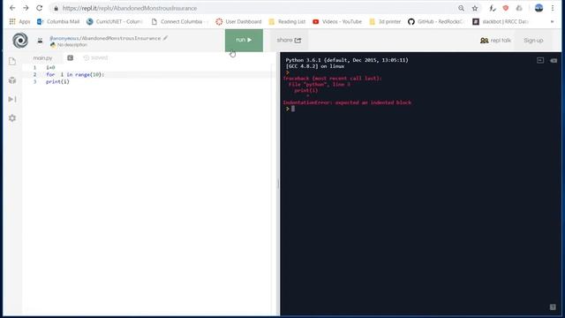Open Apps bookmarks shortcut
This screenshot has height=318, width=565.
pyautogui.click(x=19, y=21)
